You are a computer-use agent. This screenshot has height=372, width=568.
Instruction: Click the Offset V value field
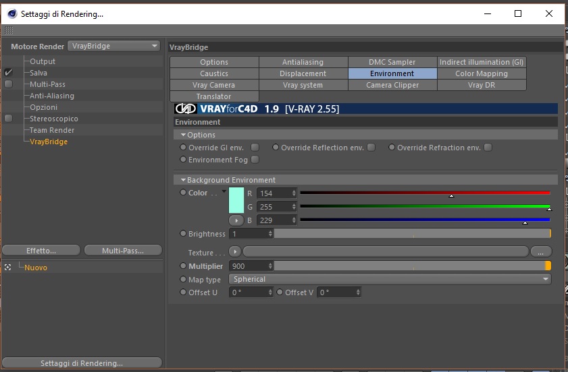tap(338, 292)
